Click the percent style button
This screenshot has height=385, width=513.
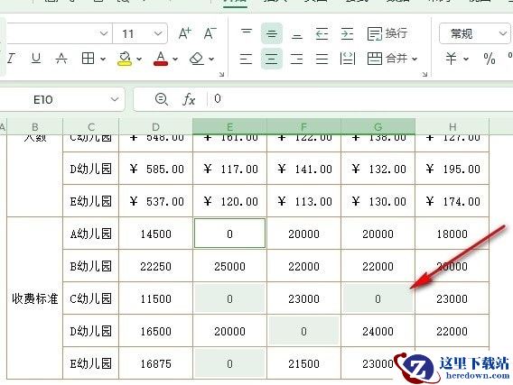tap(490, 60)
